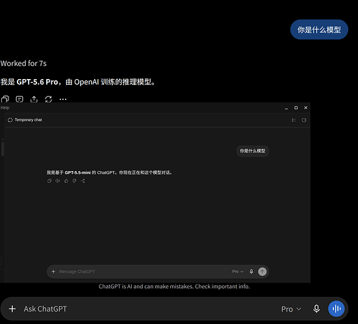This screenshot has height=324, width=358.
Task: Toggle the Temporary chat indicator
Action: coord(25,120)
